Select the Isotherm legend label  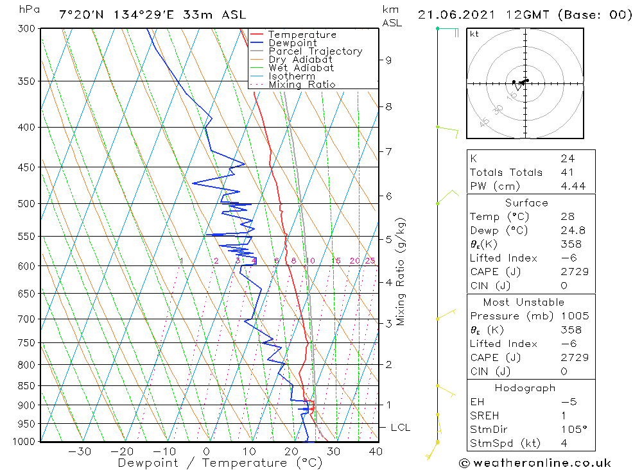point(291,76)
